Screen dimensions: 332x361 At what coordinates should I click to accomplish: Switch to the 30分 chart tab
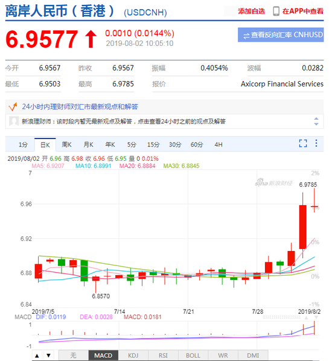(x=175, y=145)
